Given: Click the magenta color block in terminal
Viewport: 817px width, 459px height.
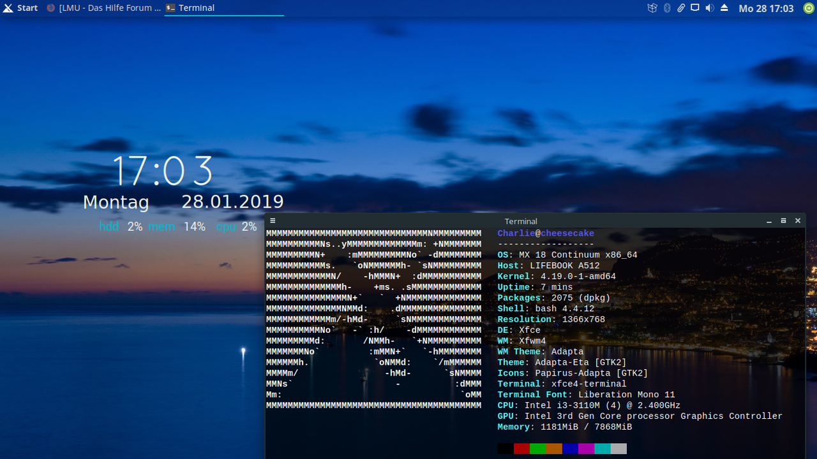Looking at the screenshot, I should point(587,449).
